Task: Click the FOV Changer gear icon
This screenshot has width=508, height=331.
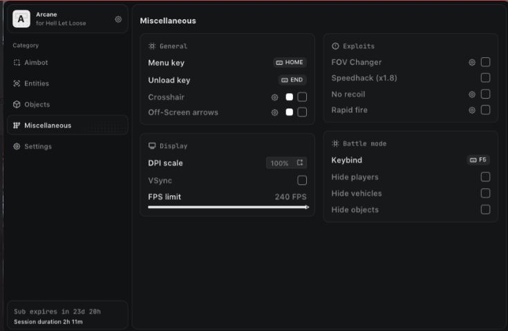Action: 472,62
